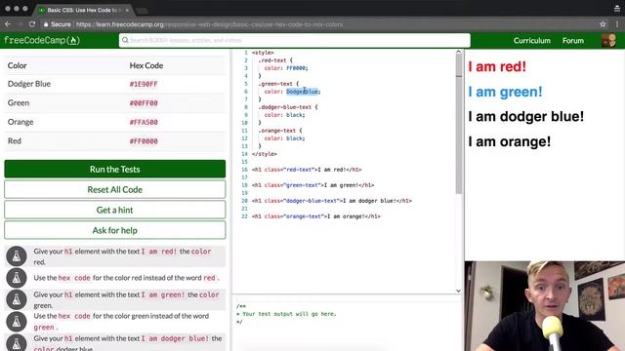
Task: Click the freeCodeCamp logo
Action: (x=42, y=40)
